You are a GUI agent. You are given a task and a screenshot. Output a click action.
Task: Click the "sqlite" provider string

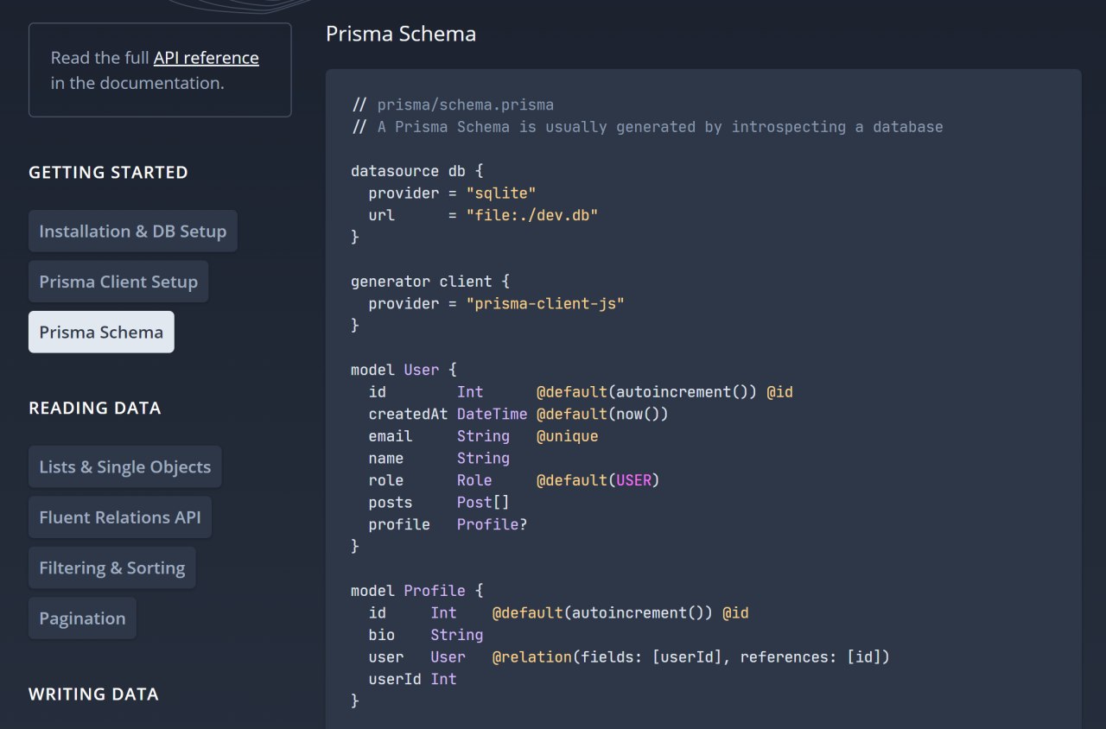(x=501, y=193)
